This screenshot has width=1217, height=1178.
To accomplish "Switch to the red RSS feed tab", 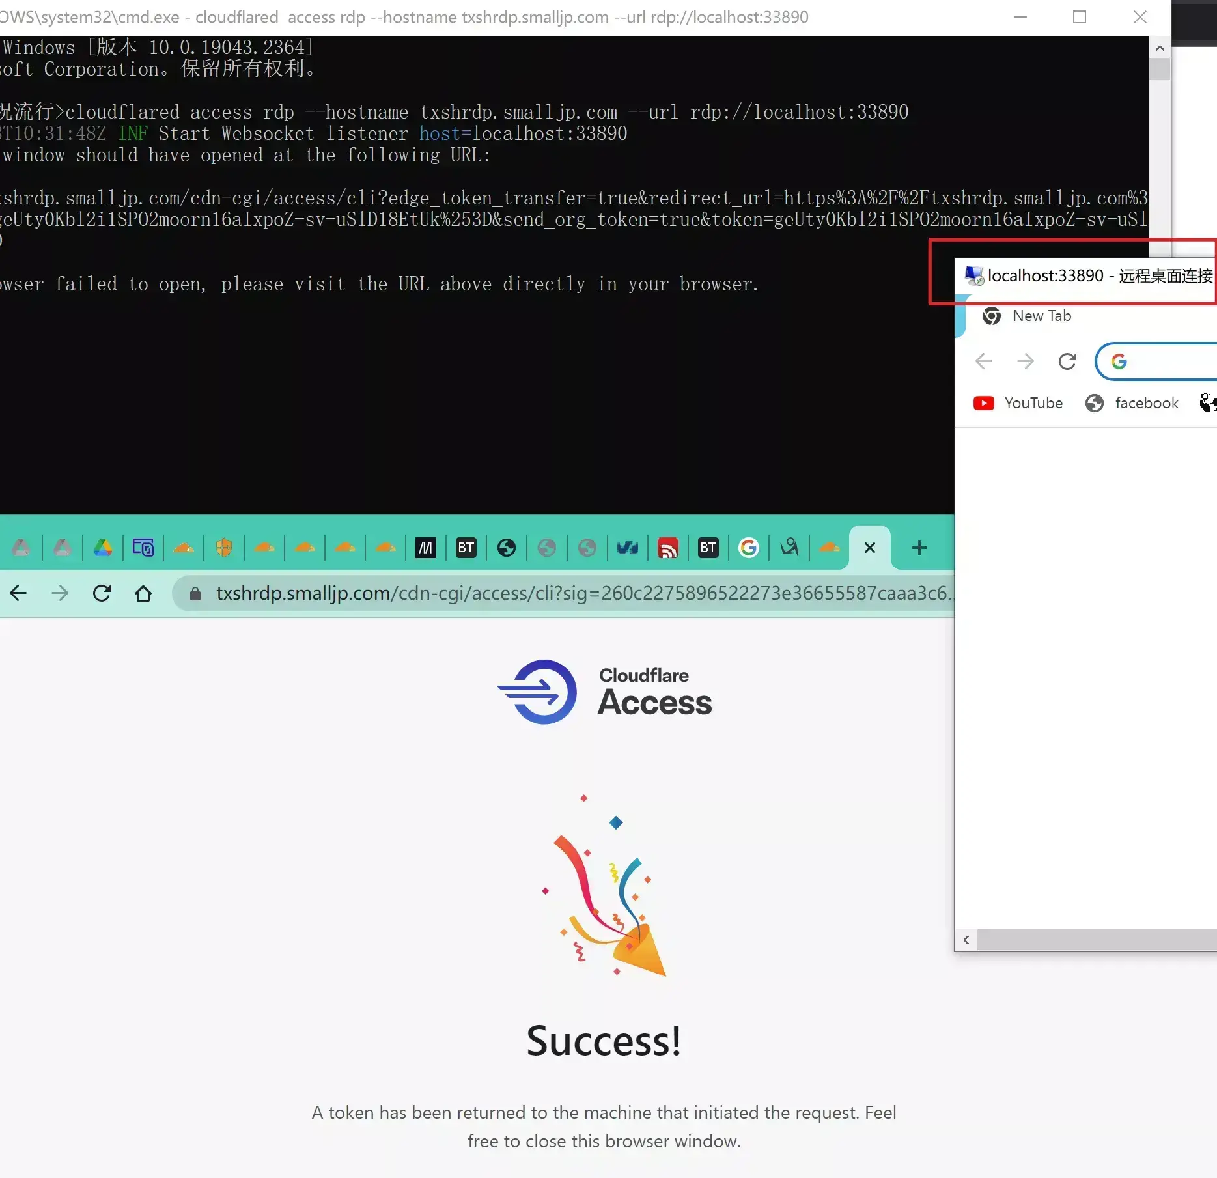I will (668, 548).
